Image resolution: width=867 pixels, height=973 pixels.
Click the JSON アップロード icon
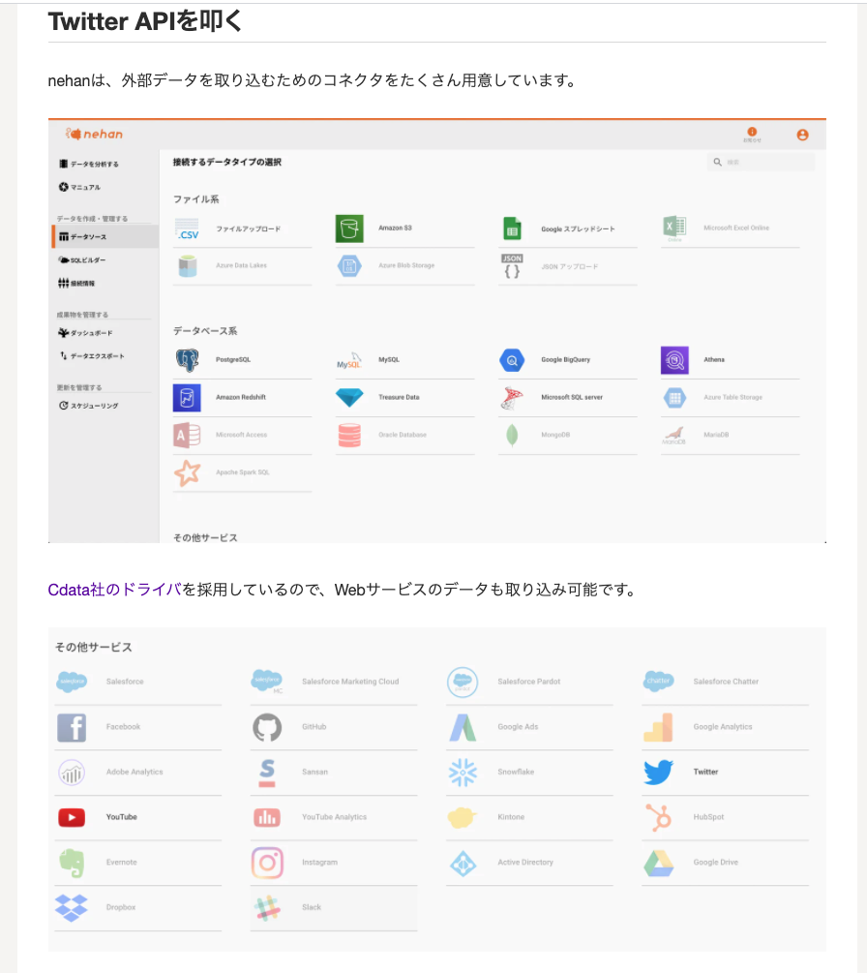(x=512, y=266)
